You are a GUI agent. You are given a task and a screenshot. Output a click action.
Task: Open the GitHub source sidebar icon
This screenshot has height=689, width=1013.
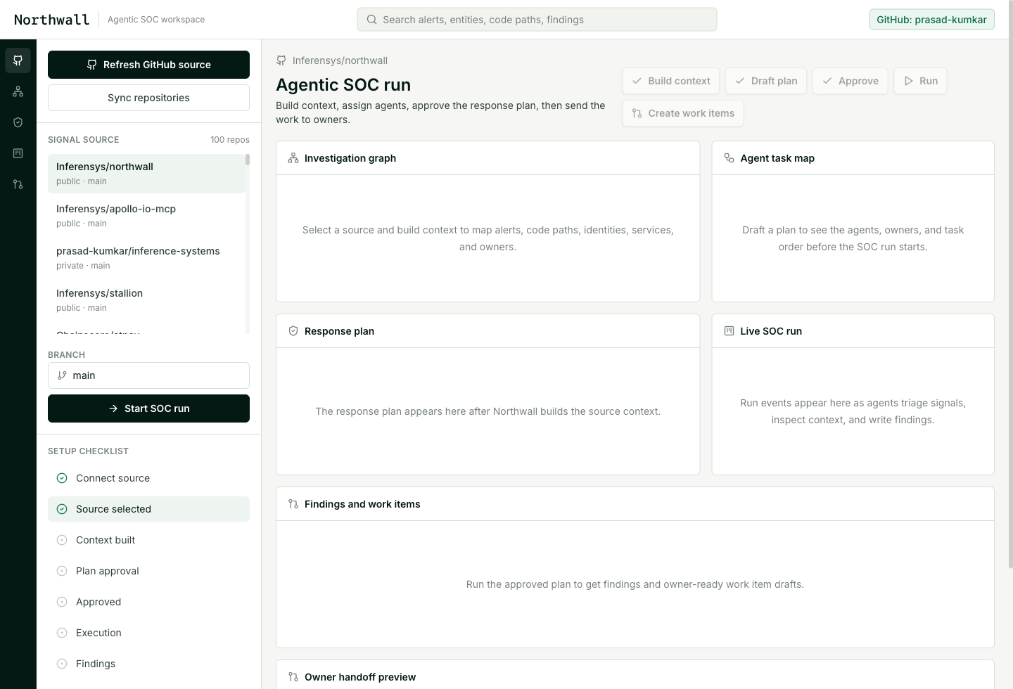[x=18, y=60]
